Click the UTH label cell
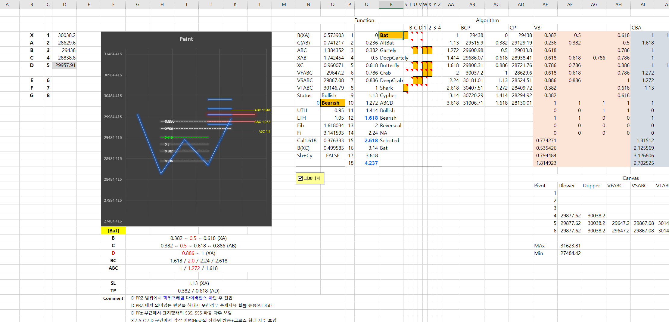 [x=308, y=110]
